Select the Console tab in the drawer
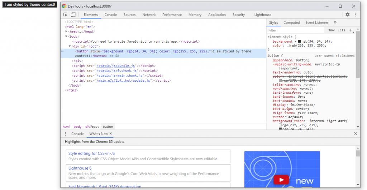 click(x=77, y=134)
